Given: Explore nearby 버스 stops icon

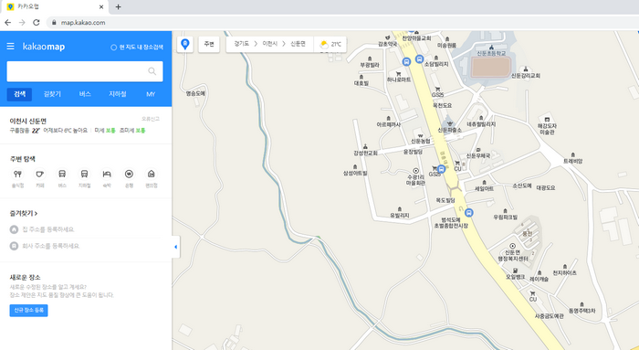Looking at the screenshot, I should pos(62,175).
